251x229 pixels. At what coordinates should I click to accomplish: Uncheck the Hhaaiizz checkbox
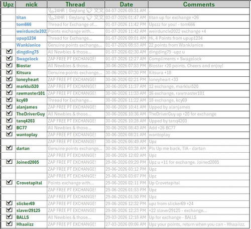coord(9,223)
